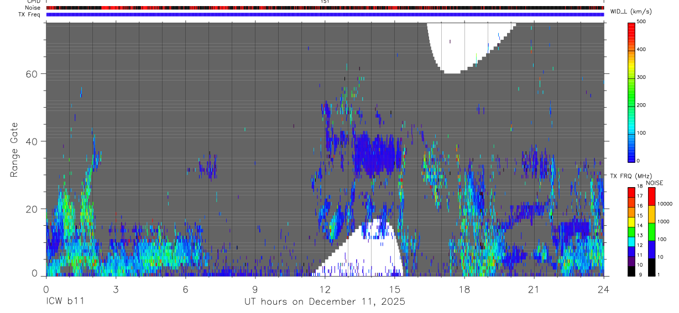Click the 'ICW b11' radar beam label
This screenshot has width=679, height=313.
[x=65, y=302]
